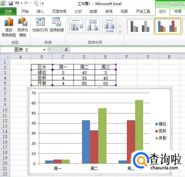Click cell with value 55
Screen dimensions: 185x177
[84, 83]
